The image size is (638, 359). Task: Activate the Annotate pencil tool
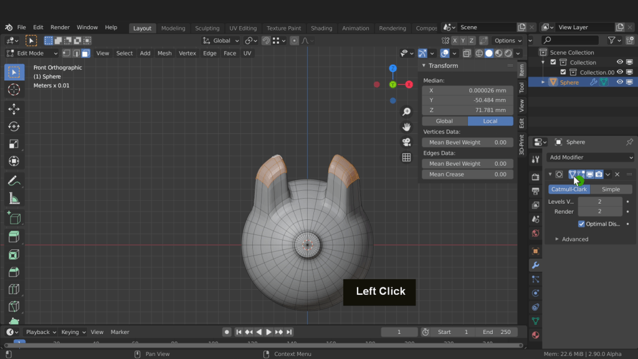point(14,181)
